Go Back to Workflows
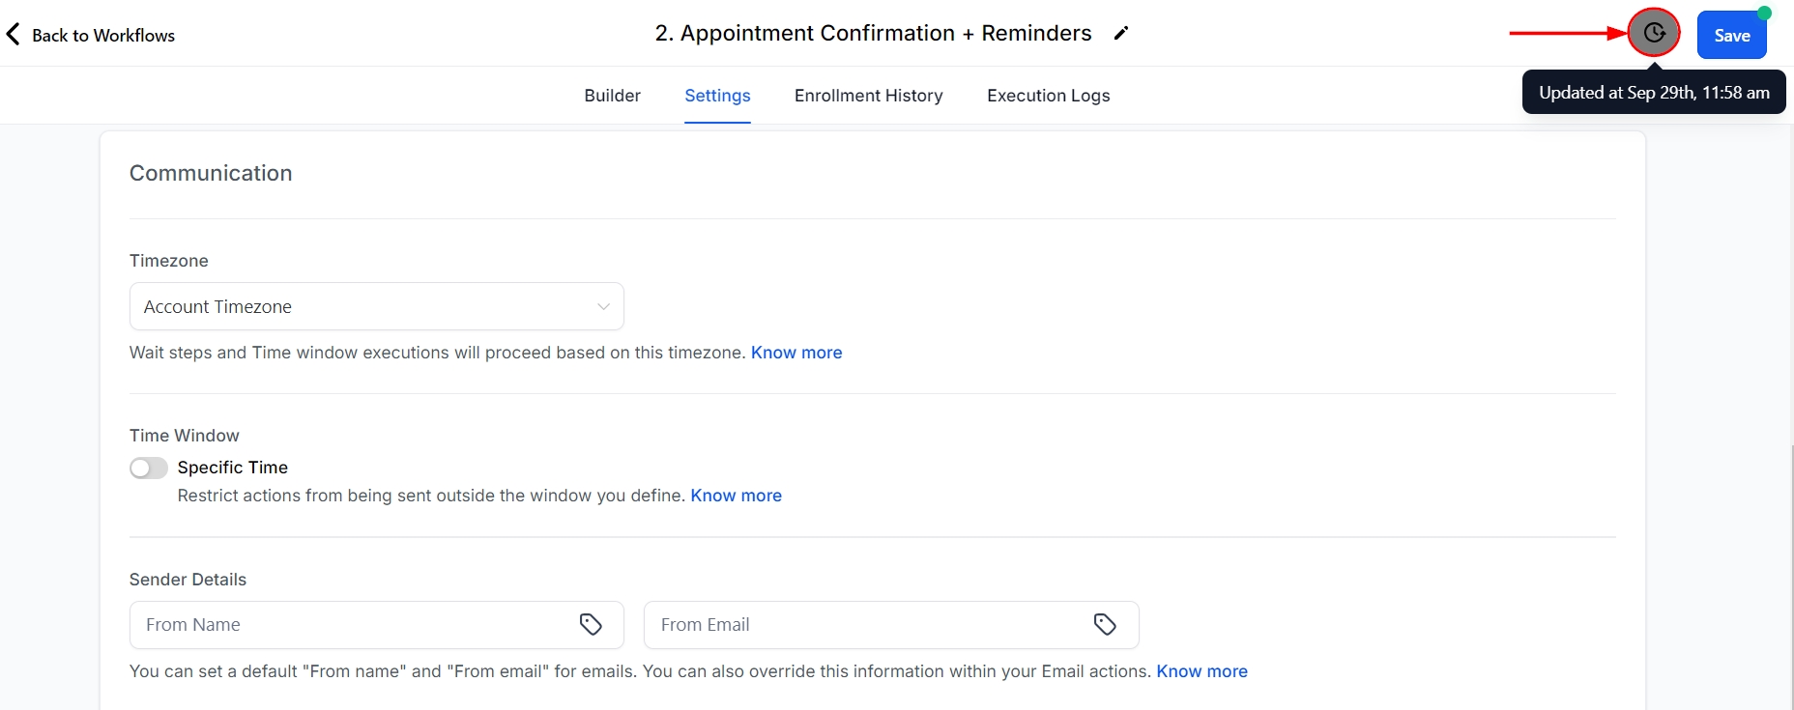 (102, 36)
